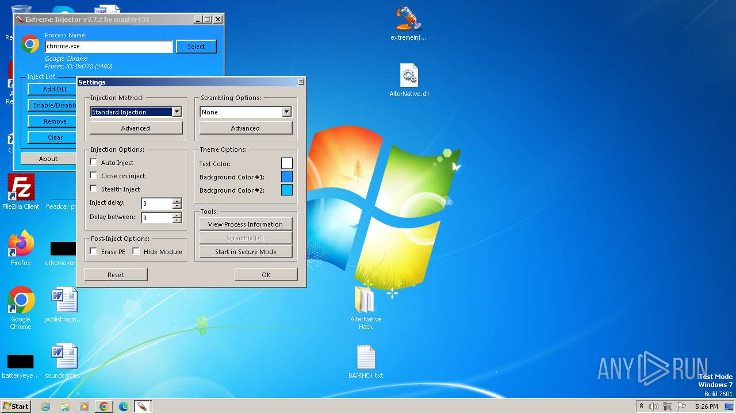Open the volume control tray icon

coord(654,407)
